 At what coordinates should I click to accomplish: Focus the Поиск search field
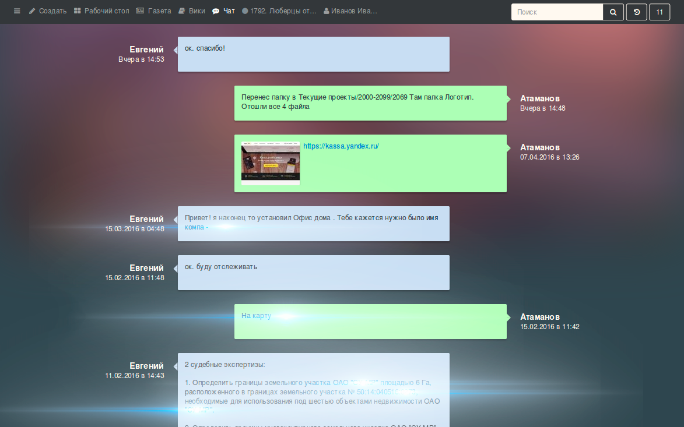tap(557, 12)
